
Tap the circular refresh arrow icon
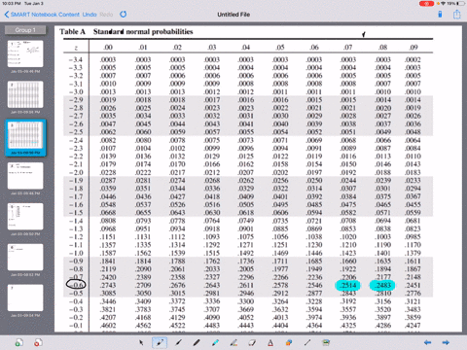point(124,15)
